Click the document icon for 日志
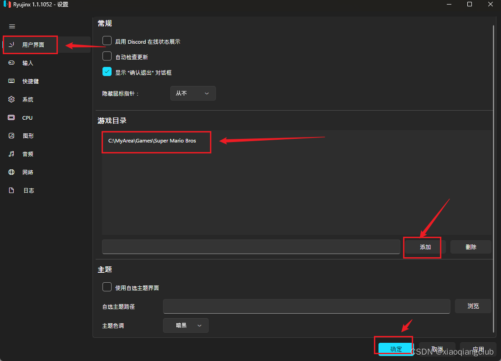 pyautogui.click(x=12, y=190)
